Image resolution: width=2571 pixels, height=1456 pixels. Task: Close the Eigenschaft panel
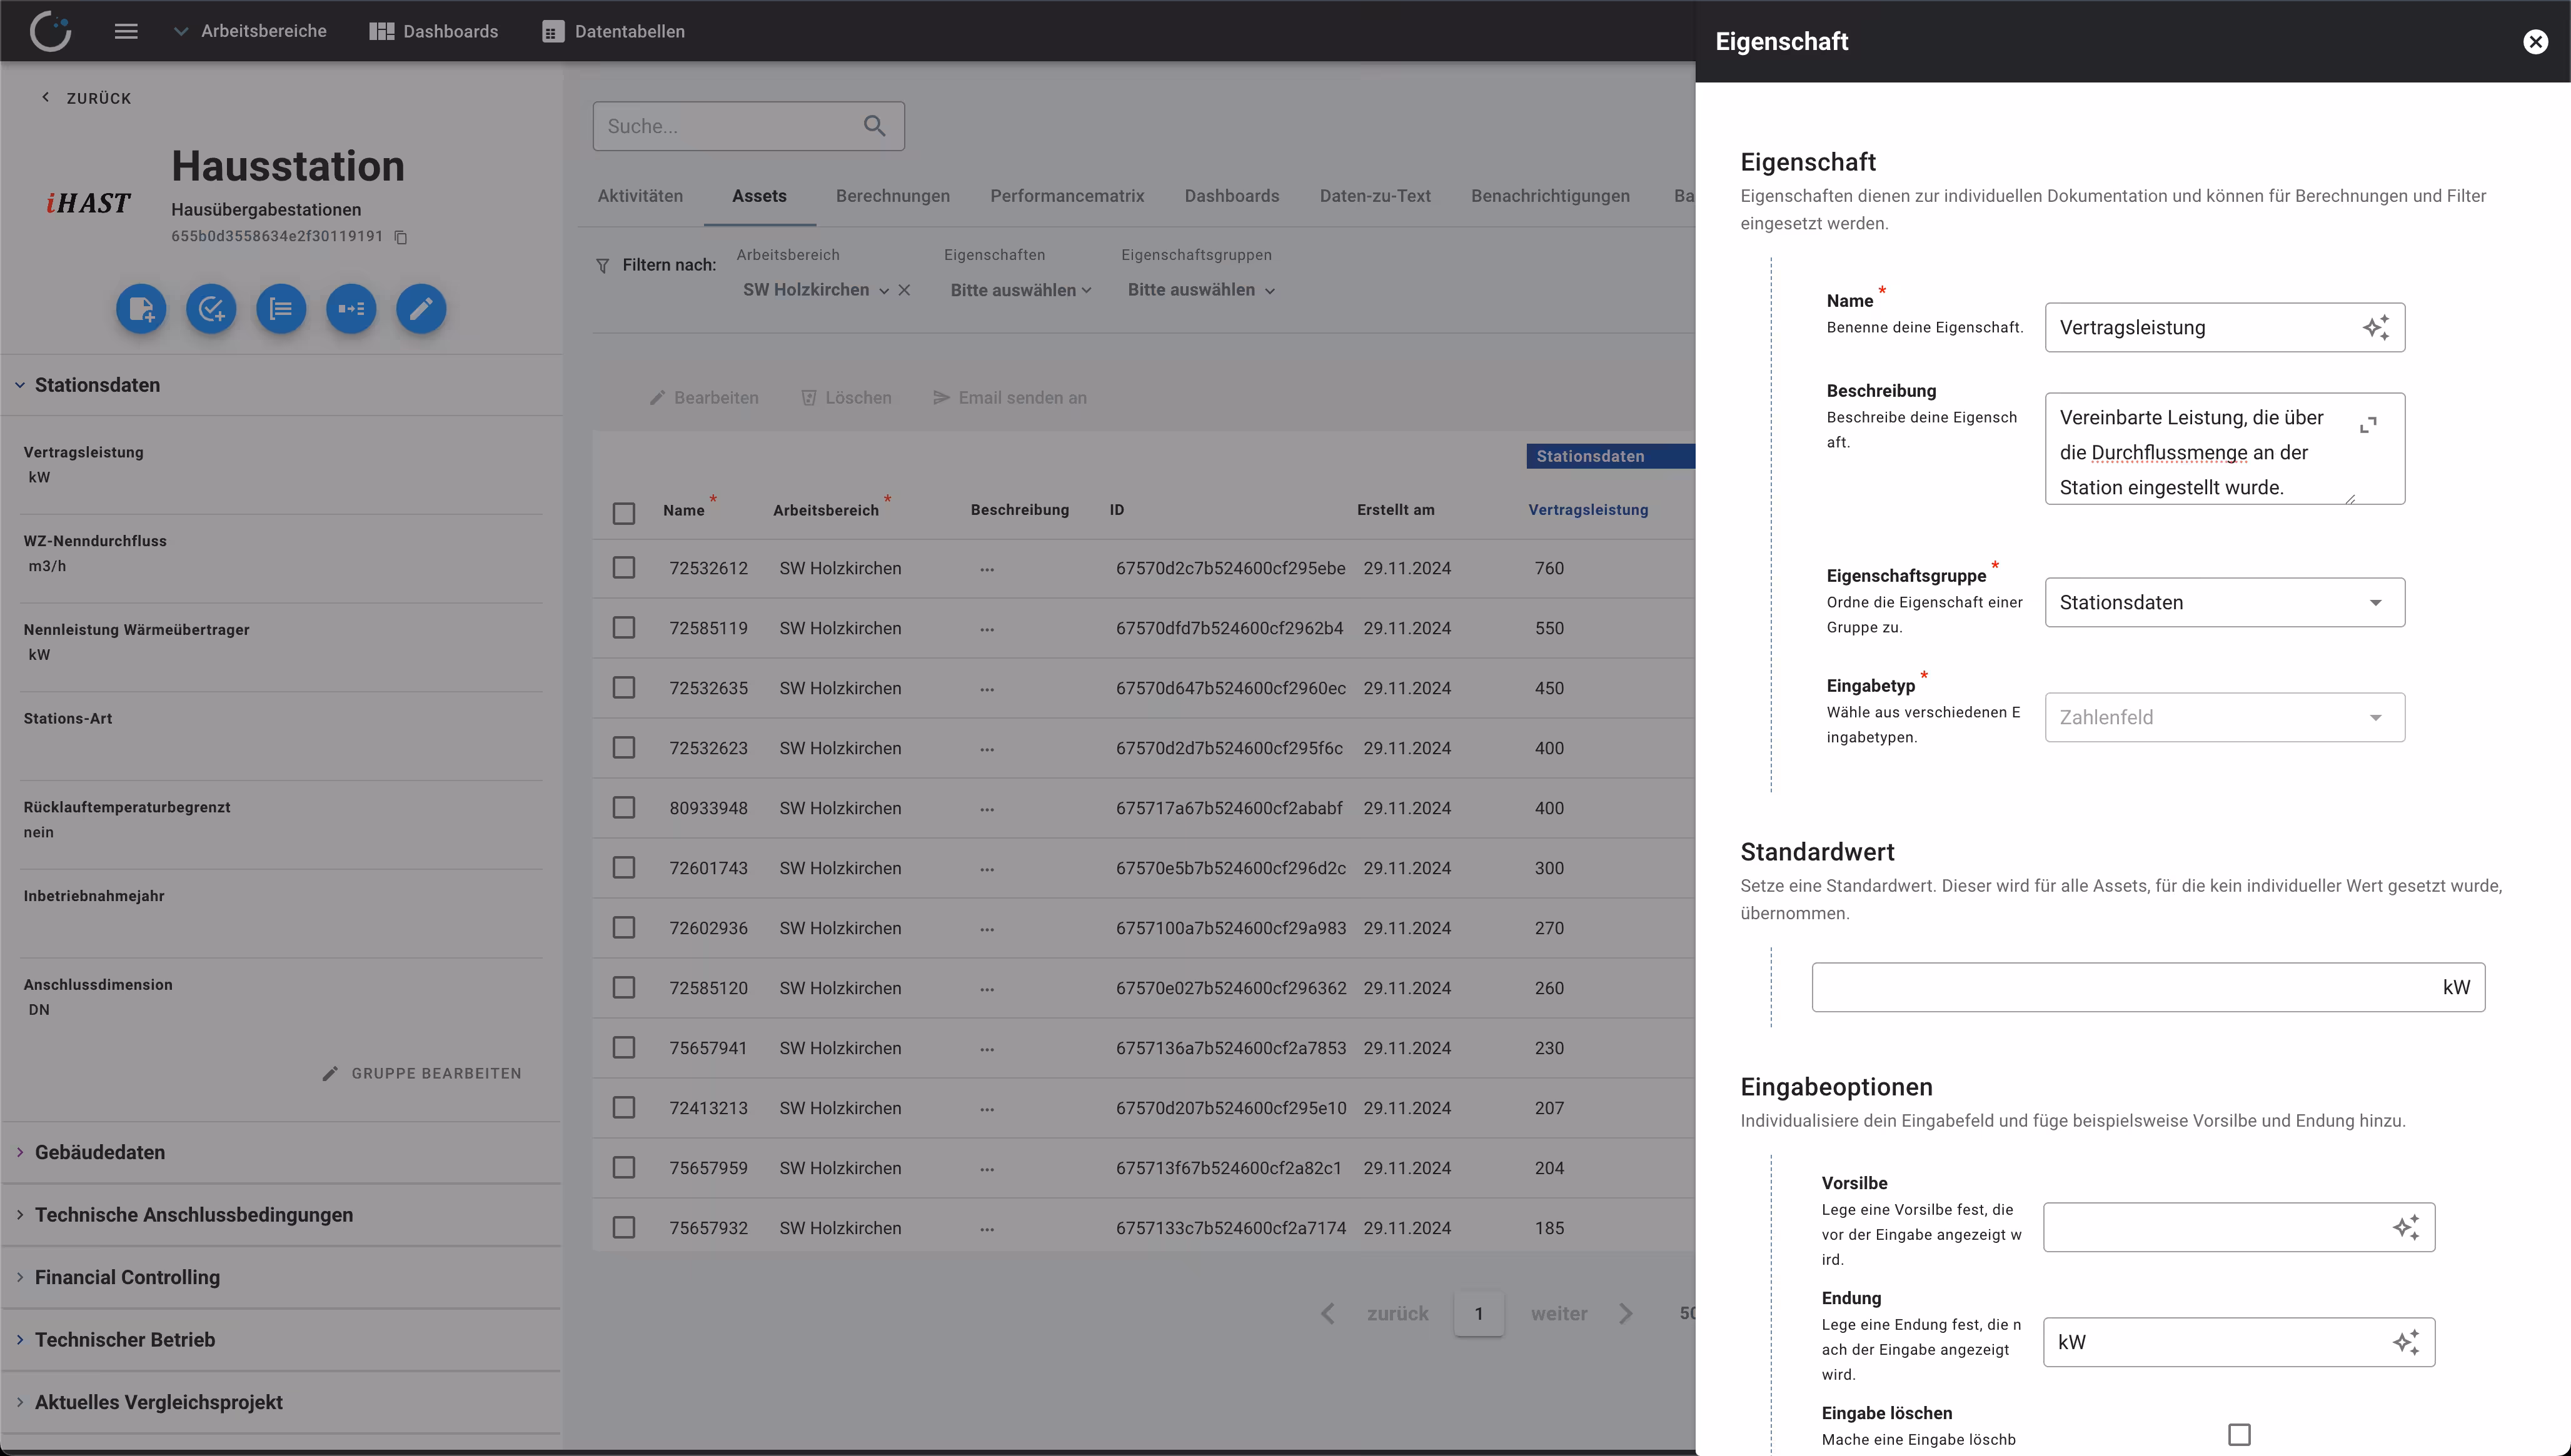coord(2535,41)
